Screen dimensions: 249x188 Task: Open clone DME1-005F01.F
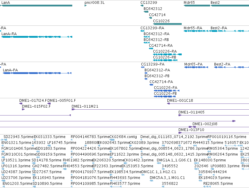(62, 101)
